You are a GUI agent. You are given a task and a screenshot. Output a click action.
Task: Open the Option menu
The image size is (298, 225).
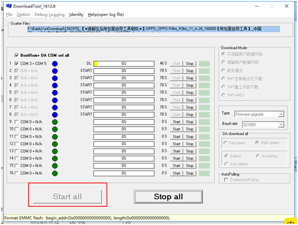point(23,14)
